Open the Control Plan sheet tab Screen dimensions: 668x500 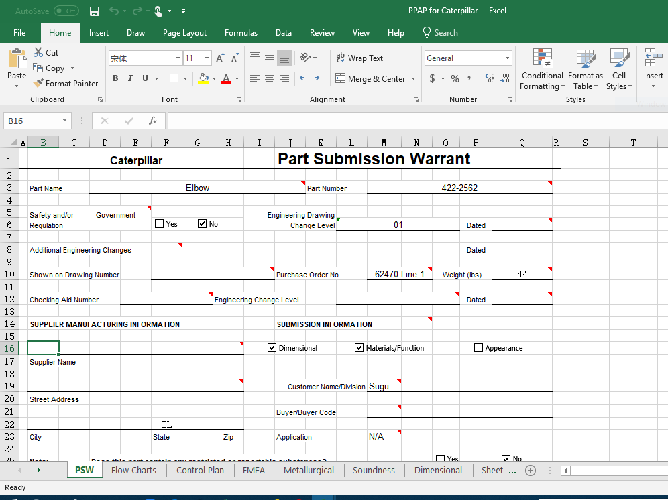200,471
